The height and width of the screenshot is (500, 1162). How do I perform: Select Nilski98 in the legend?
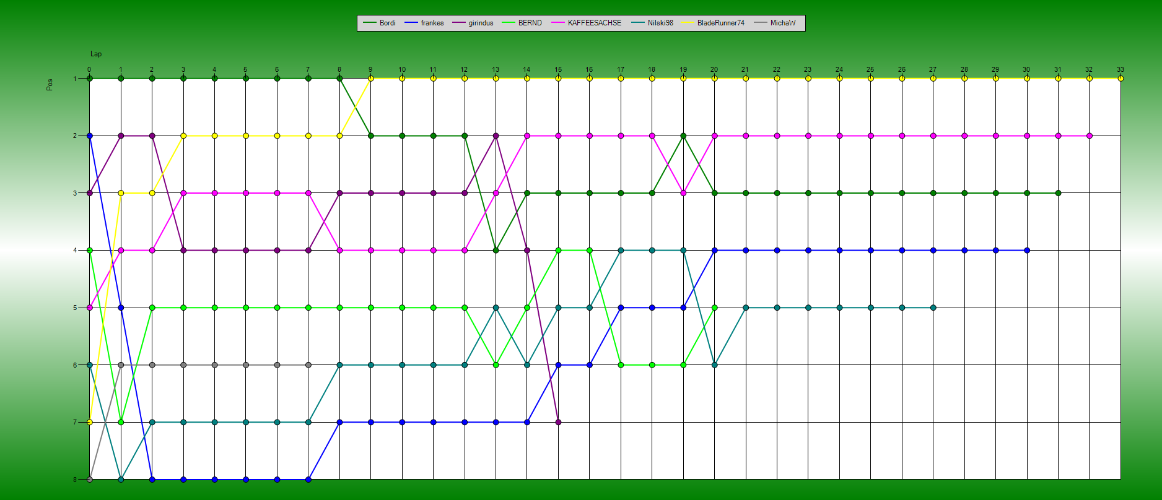660,23
